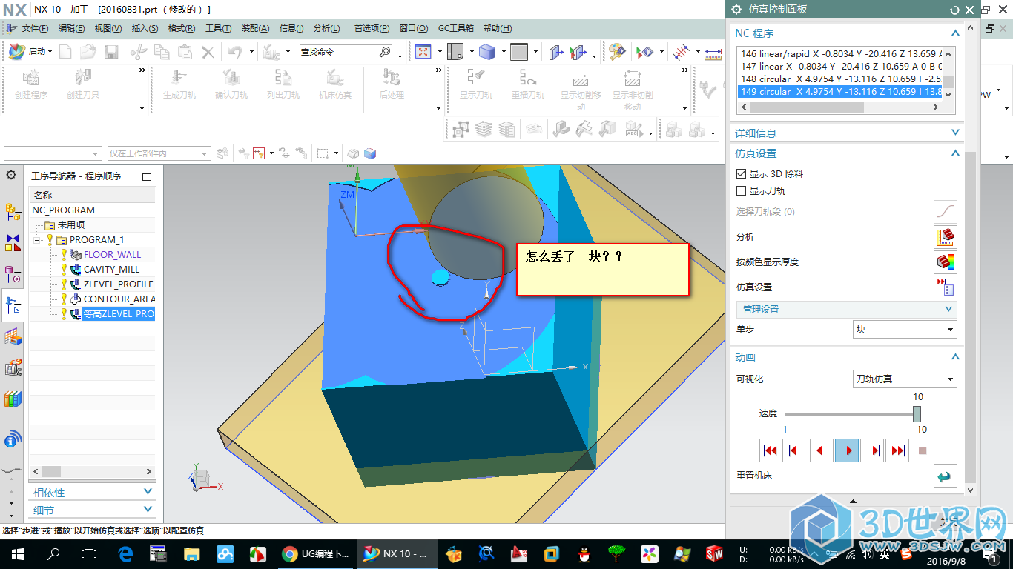The width and height of the screenshot is (1013, 569).
Task: Open the 单步 step mode dropdown
Action: tap(905, 330)
